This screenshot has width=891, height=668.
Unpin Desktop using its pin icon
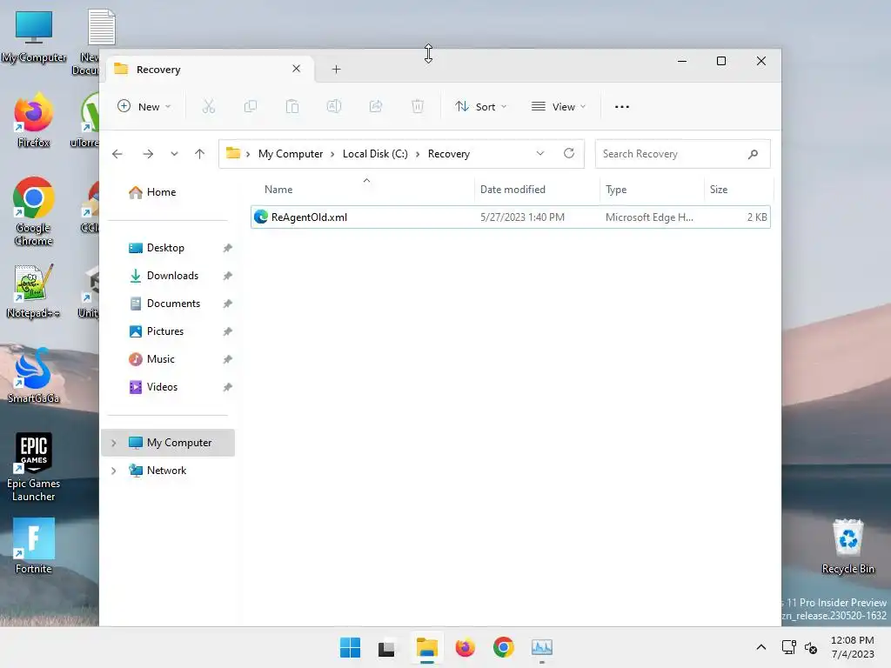(227, 248)
